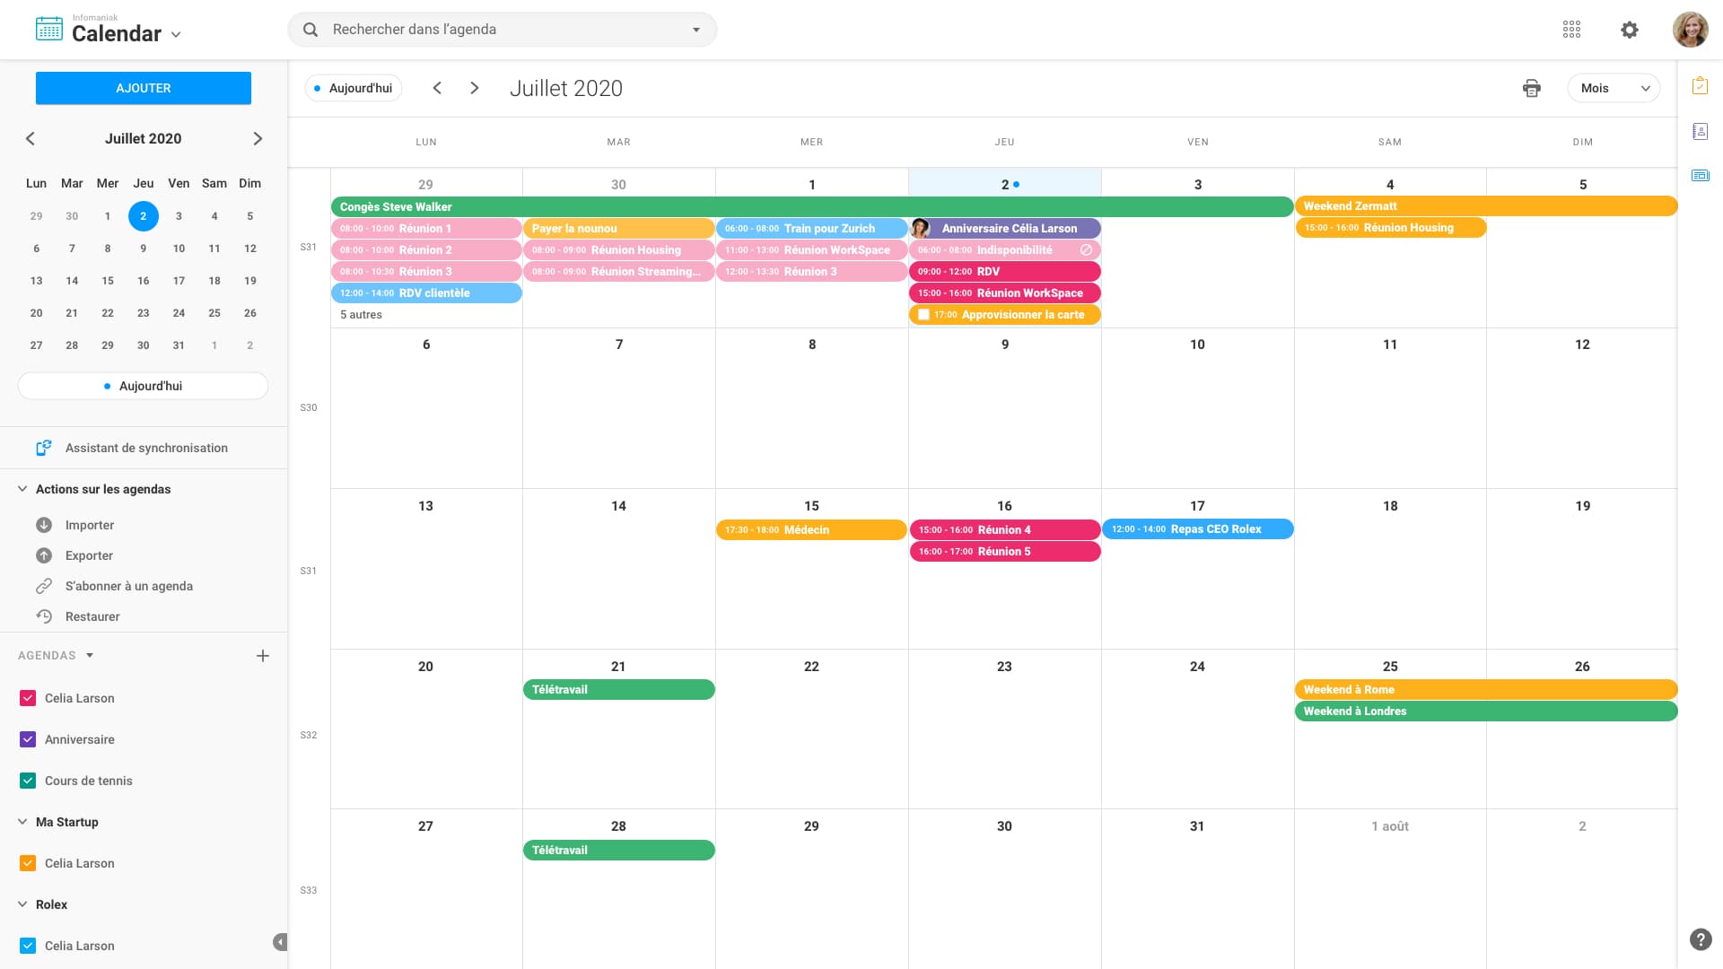Click the synchronisation assistant icon
Screen dimensions: 1723x969
click(x=43, y=448)
